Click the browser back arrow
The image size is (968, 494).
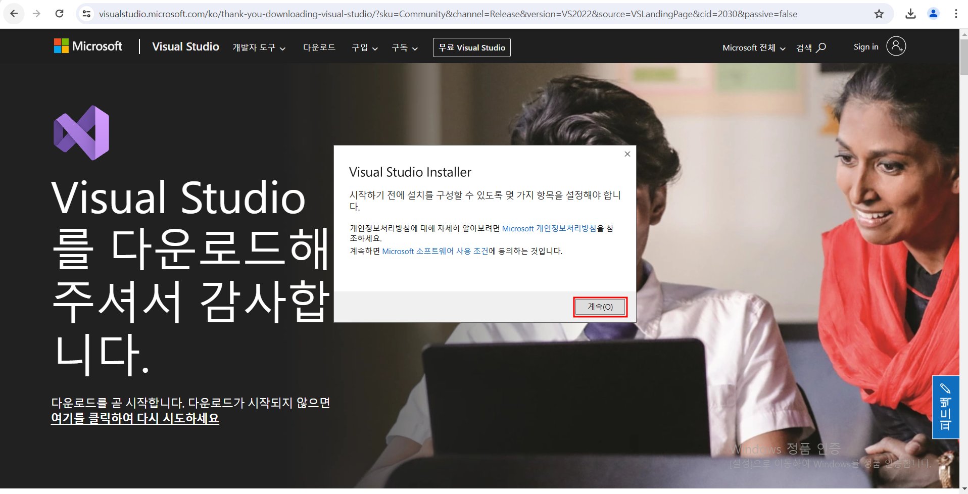(x=14, y=14)
